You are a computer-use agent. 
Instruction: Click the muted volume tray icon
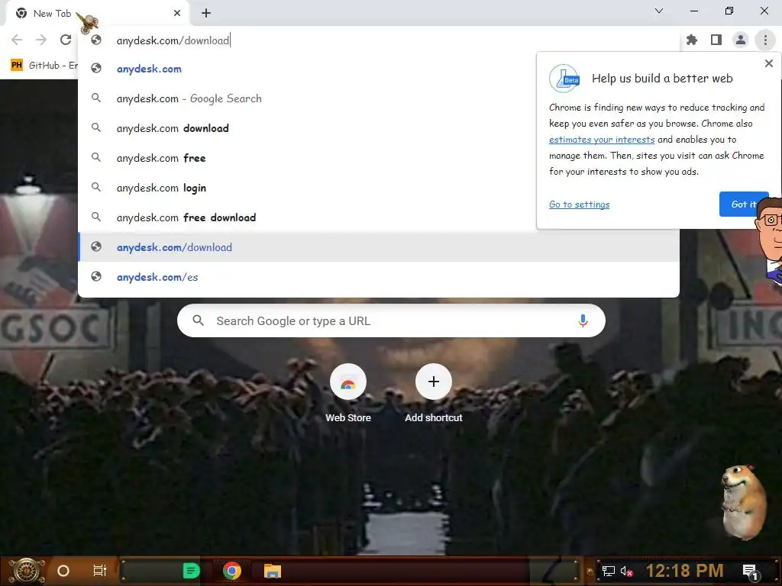(x=626, y=571)
